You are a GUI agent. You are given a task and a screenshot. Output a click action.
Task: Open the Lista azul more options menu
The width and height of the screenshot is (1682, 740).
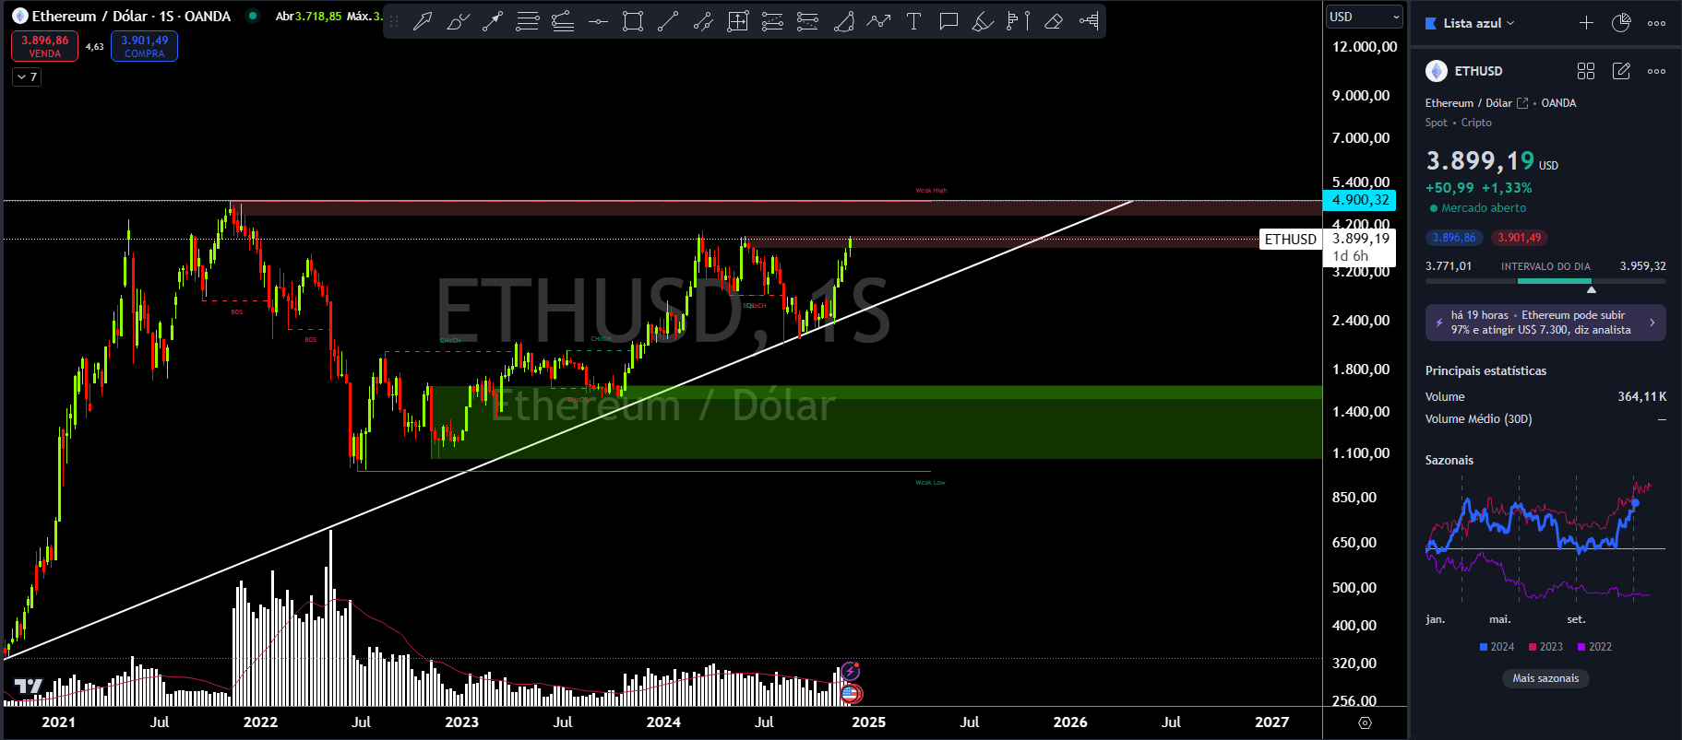tap(1657, 23)
